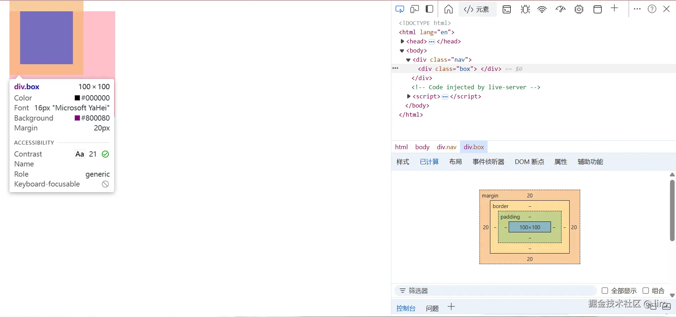Click the margin bottom value 20
The image size is (676, 317).
click(x=530, y=259)
